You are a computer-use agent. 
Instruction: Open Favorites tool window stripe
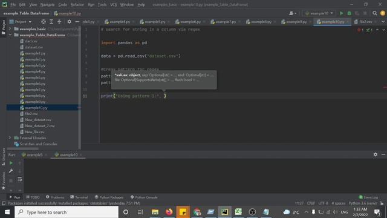point(3,180)
